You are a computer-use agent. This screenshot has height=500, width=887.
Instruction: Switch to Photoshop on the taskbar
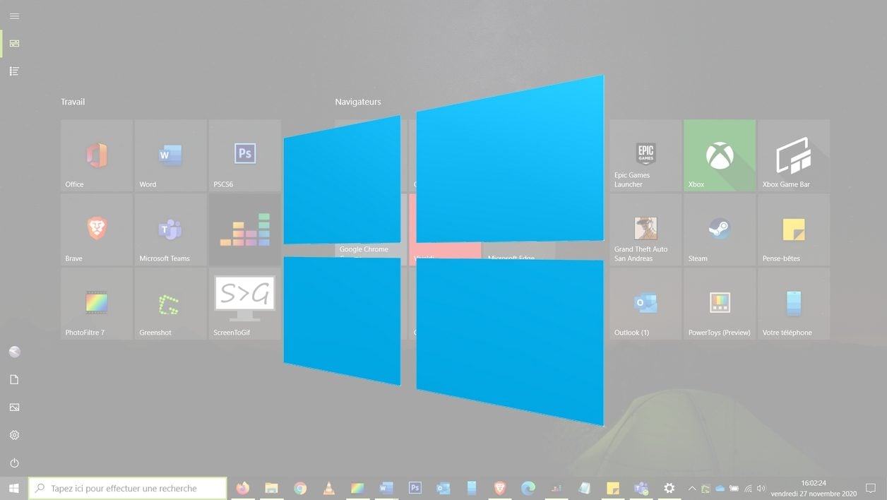tap(415, 488)
